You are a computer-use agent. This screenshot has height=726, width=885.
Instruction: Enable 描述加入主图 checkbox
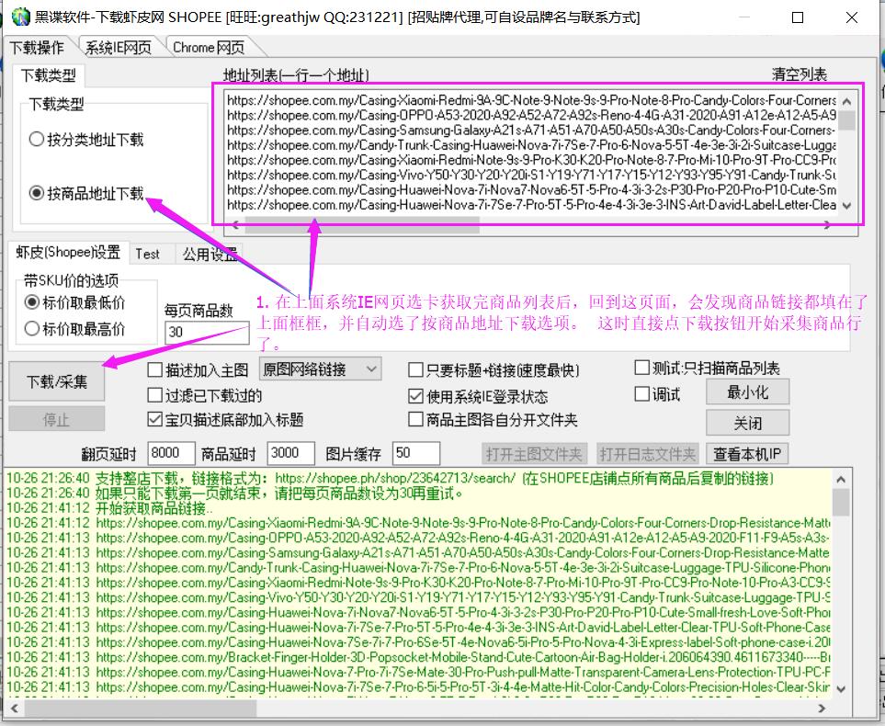(x=198, y=370)
